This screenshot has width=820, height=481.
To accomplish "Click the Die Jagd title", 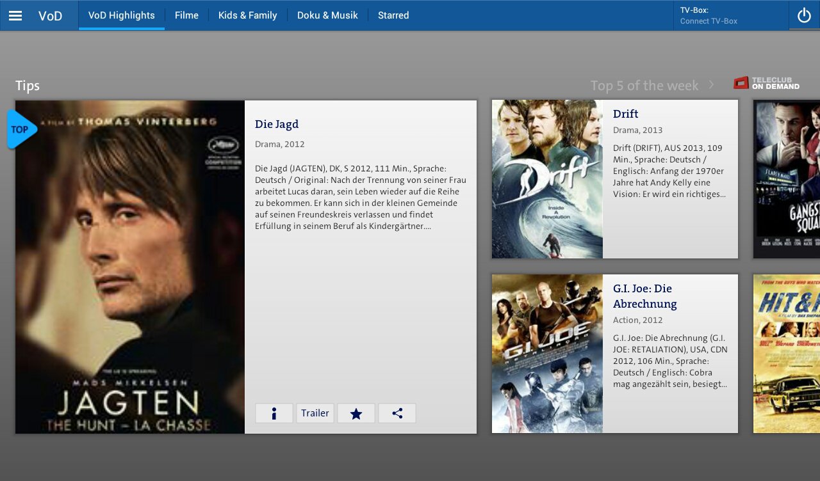I will coord(277,124).
